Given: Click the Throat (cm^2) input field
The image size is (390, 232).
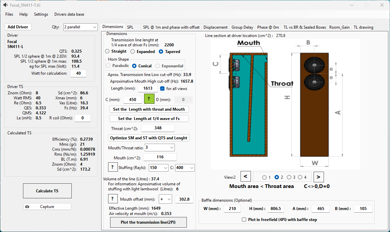Looking at the screenshot, I should coord(158,128).
